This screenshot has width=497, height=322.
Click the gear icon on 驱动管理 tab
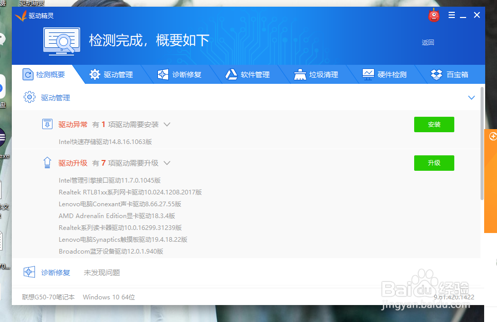tap(95, 75)
